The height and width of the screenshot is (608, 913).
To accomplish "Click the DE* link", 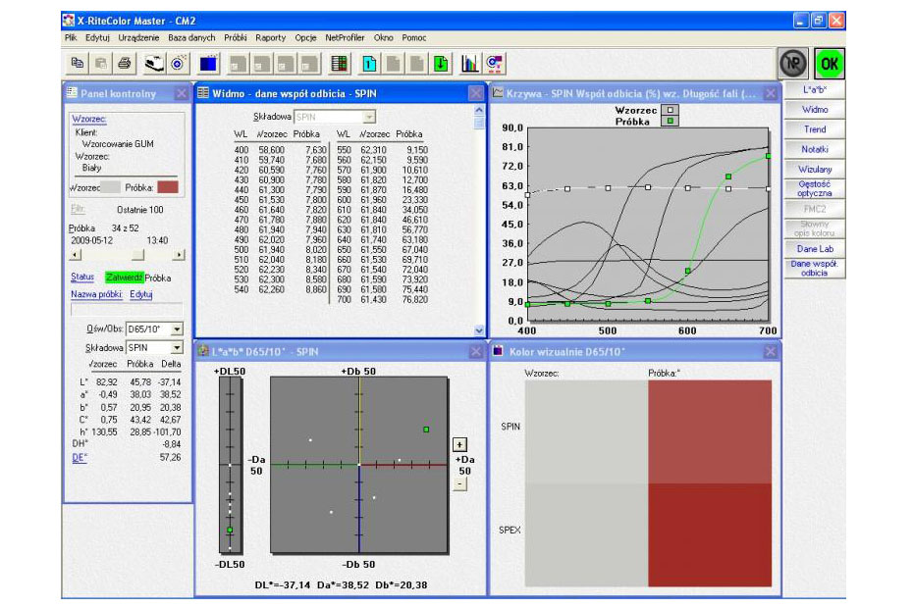I will pos(80,458).
